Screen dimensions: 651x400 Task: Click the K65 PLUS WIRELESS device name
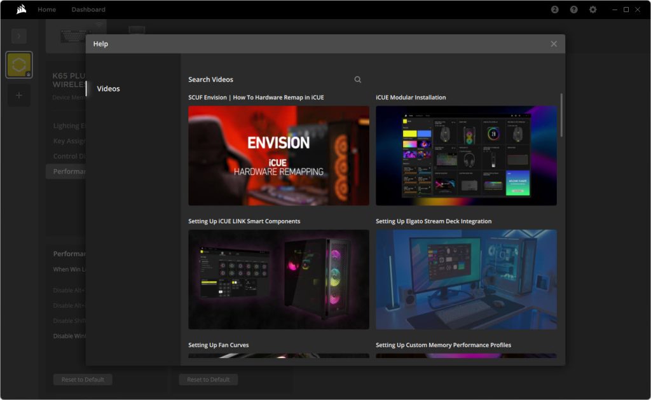point(69,79)
